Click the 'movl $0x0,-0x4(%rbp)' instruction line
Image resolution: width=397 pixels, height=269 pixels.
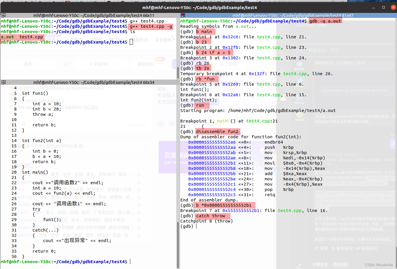(294, 163)
